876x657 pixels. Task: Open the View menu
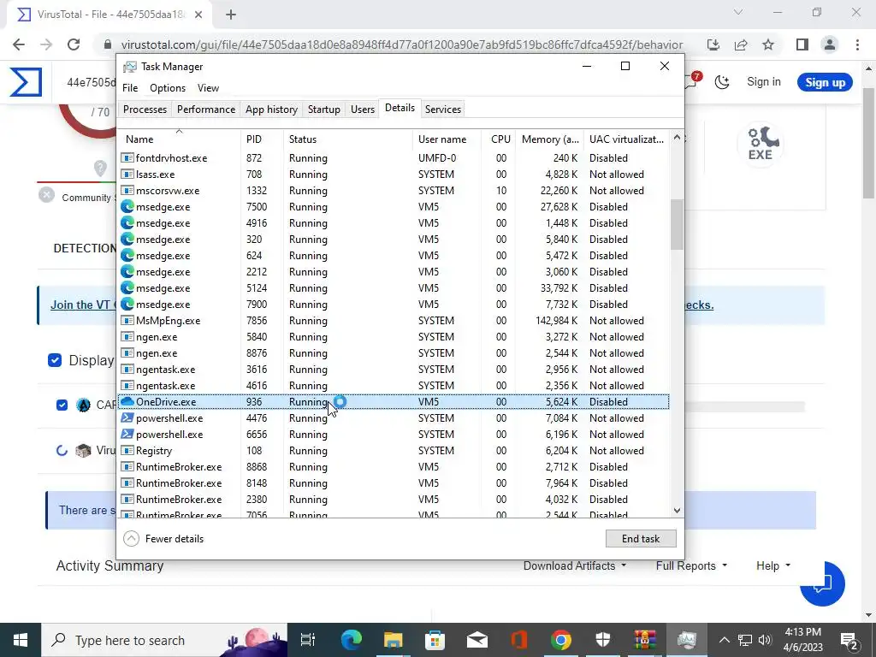point(208,88)
